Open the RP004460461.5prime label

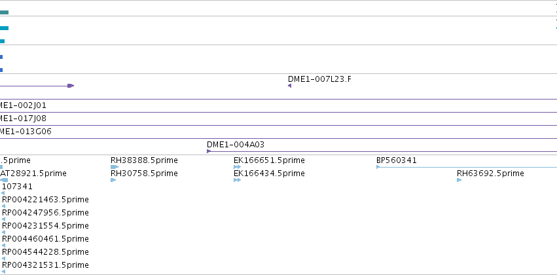tap(45, 239)
